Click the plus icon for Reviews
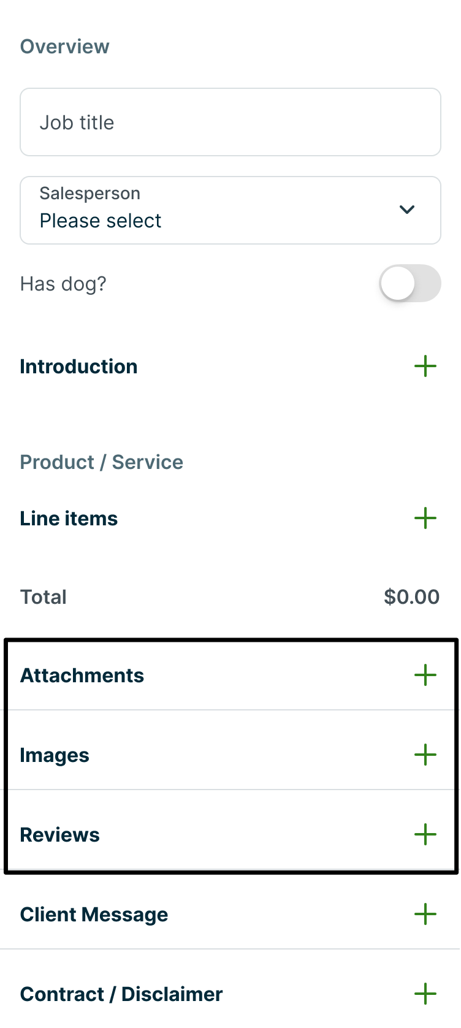 coord(425,835)
